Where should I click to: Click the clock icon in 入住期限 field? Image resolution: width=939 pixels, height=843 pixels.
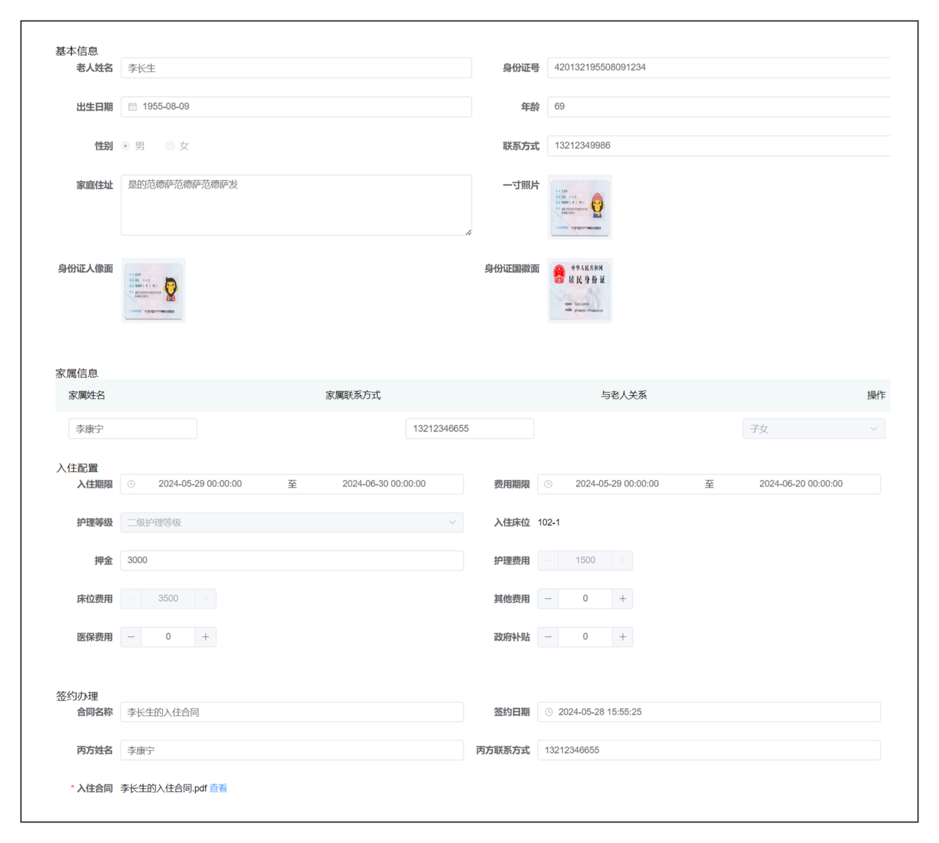click(x=131, y=484)
